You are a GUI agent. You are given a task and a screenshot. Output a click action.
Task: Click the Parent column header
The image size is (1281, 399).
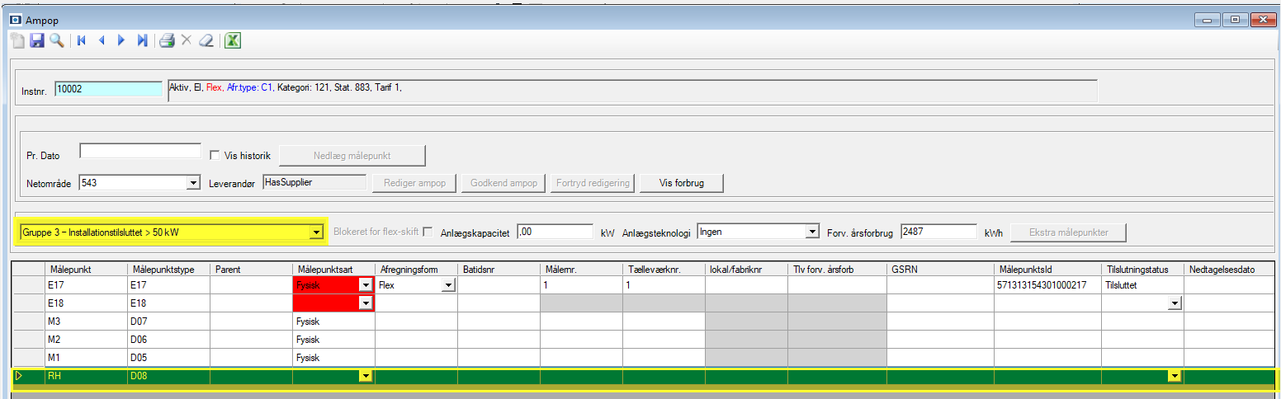pyautogui.click(x=251, y=269)
